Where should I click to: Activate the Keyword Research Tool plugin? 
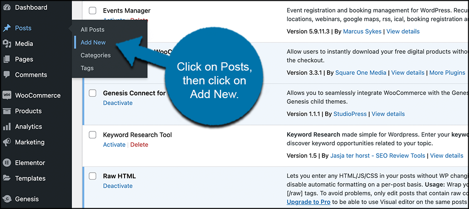[x=114, y=145]
